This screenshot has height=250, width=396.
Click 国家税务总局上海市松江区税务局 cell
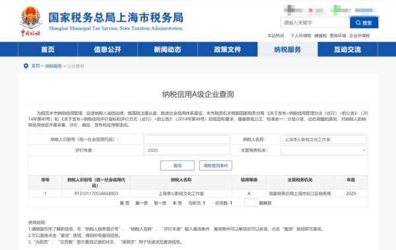300,193
